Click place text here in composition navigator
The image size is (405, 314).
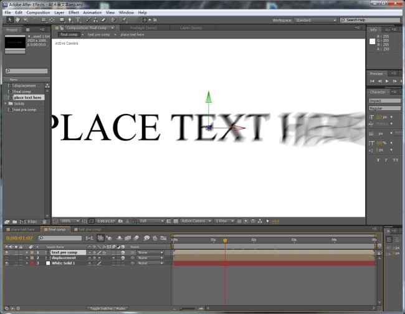(x=132, y=34)
